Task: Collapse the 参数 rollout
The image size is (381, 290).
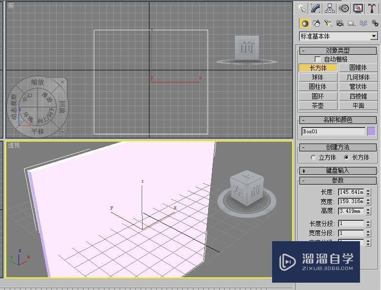Action: 338,180
